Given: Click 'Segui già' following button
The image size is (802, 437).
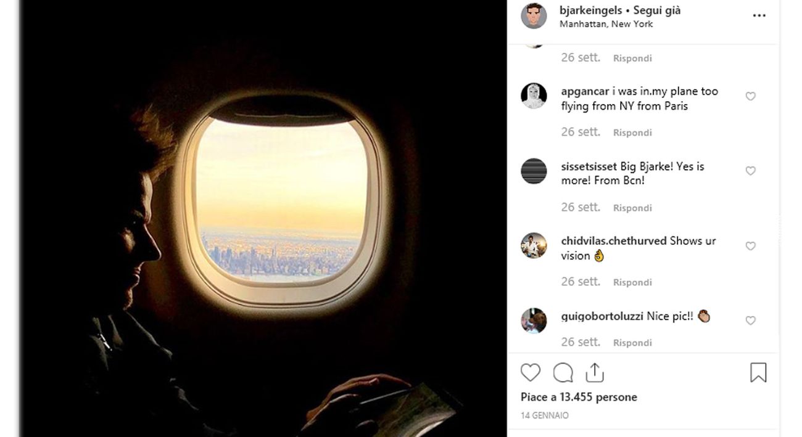Looking at the screenshot, I should click(x=657, y=10).
